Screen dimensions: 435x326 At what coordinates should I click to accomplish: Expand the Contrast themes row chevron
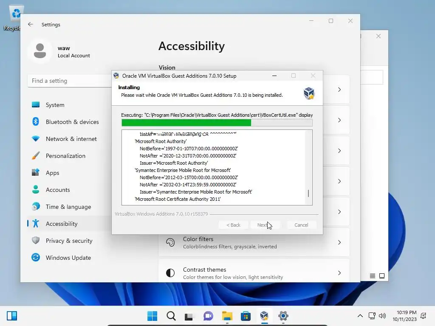click(x=339, y=273)
